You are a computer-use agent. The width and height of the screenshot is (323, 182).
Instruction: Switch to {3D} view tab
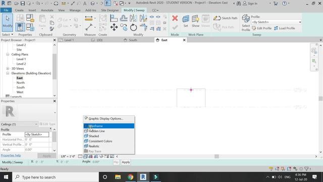coord(99,40)
